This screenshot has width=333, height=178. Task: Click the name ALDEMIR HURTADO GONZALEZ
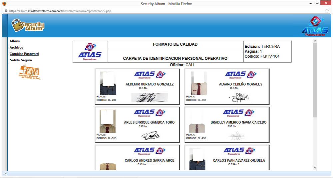[x=150, y=84]
